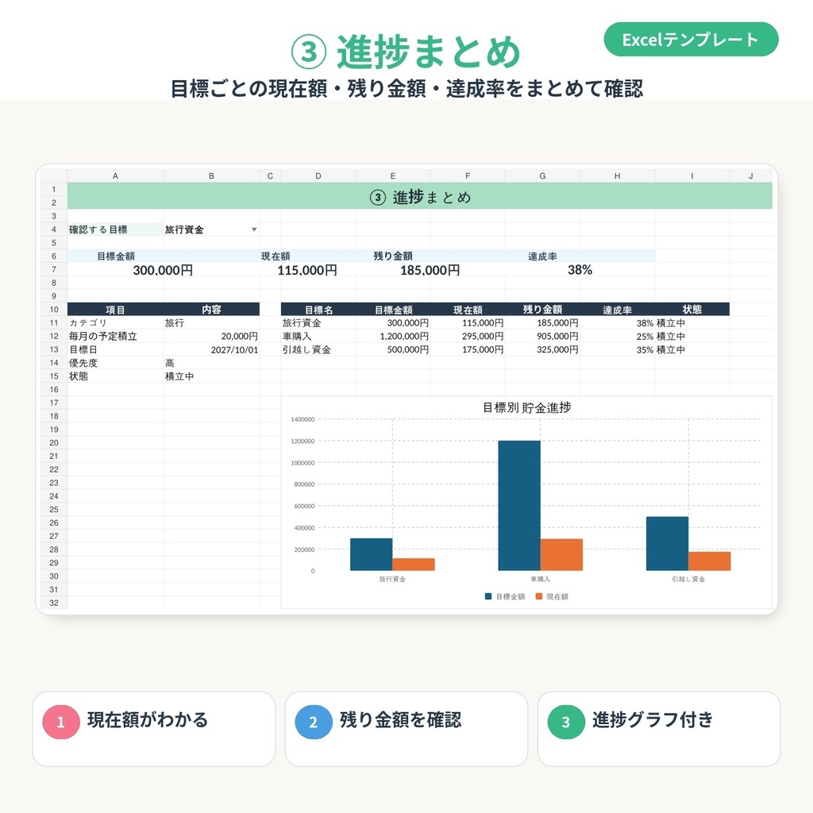Click the 185,000円 remaining amount summary value
Image resolution: width=813 pixels, height=813 pixels.
430,270
